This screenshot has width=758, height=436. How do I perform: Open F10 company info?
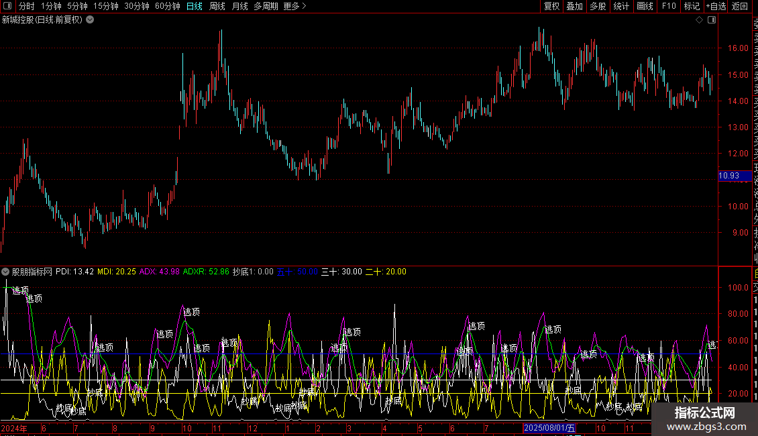coord(669,6)
